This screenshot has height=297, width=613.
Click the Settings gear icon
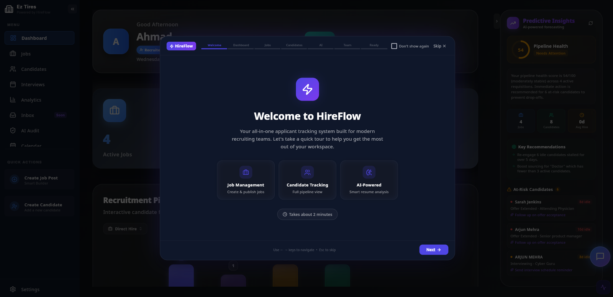tap(13, 289)
